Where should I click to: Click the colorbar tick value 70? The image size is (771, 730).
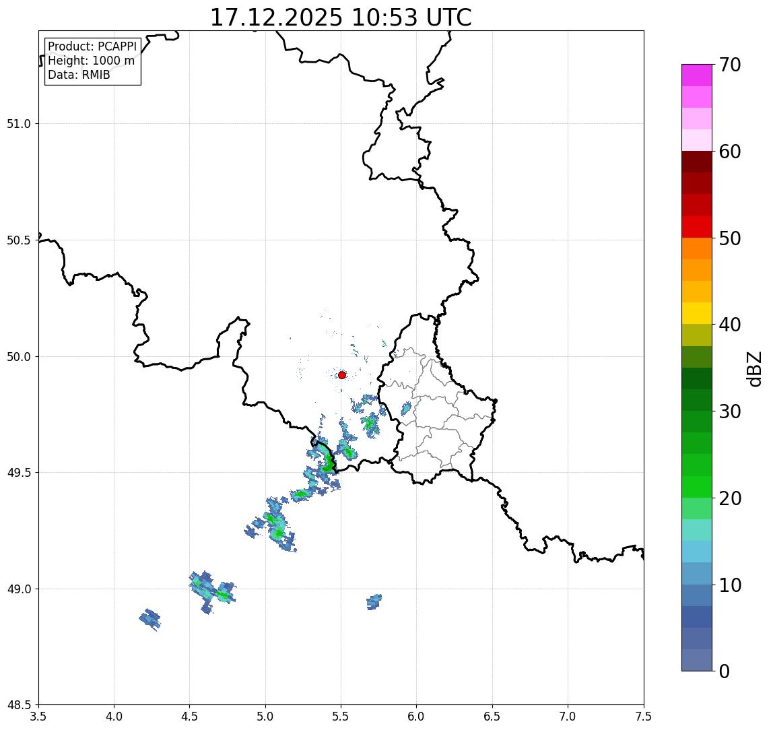pyautogui.click(x=730, y=65)
